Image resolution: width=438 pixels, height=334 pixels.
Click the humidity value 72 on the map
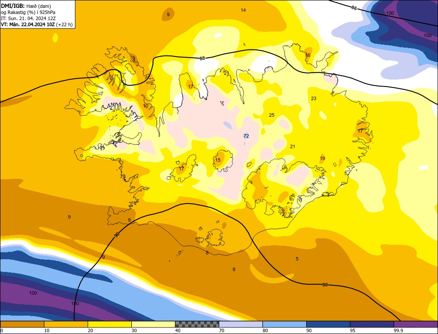246,136
